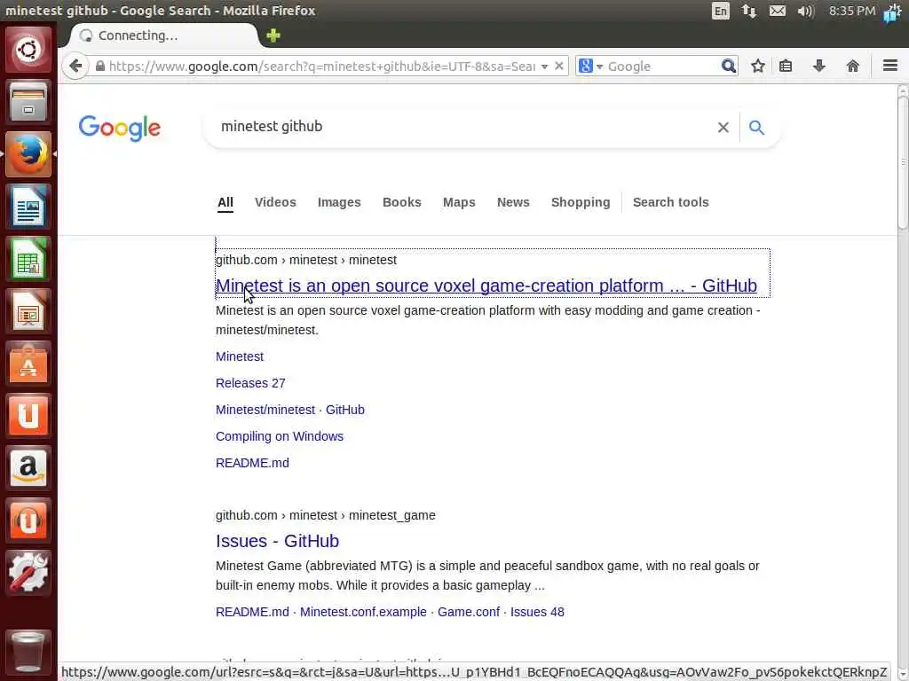Open README.md under the first result
The height and width of the screenshot is (681, 909).
252,463
